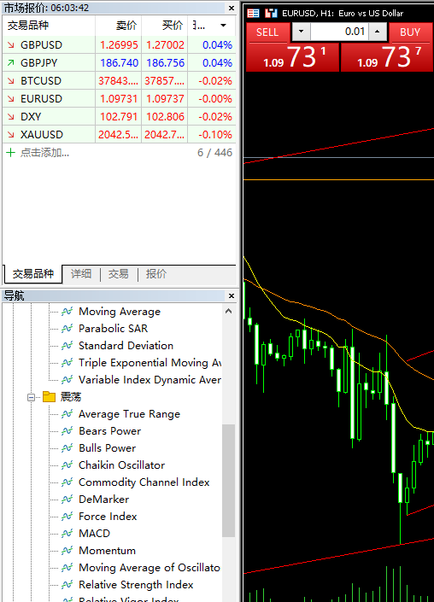Select the Bulls Power indicator icon
Image resolution: width=434 pixels, height=602 pixels.
click(67, 448)
